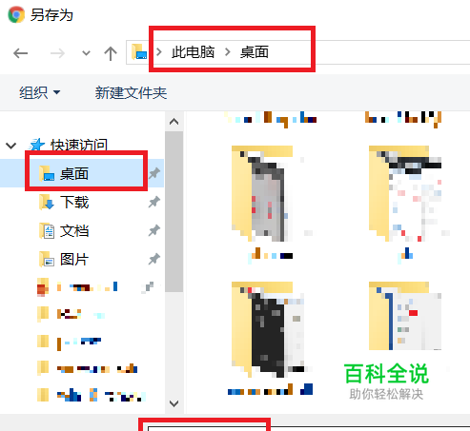Click 新建文件夹 button
The image size is (470, 431).
pyautogui.click(x=131, y=92)
